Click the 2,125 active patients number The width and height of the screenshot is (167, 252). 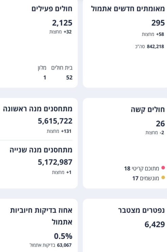click(62, 23)
